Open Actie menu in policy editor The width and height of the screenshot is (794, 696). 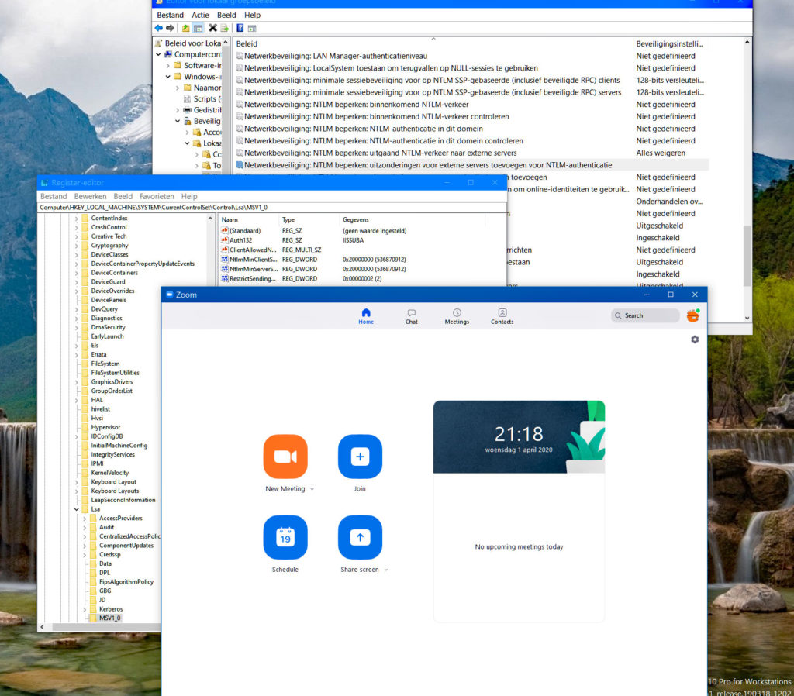200,16
